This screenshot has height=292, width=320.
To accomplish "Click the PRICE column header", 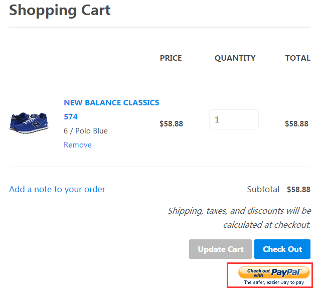I will [171, 58].
